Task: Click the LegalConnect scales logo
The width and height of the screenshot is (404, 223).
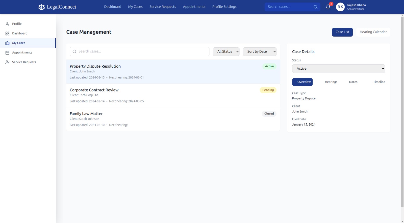Action: pyautogui.click(x=41, y=7)
